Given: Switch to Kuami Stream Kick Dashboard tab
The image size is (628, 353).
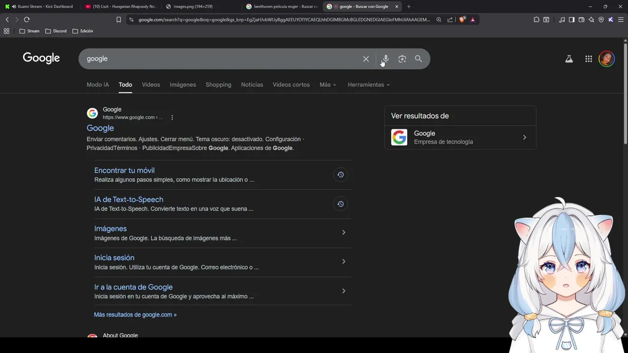Looking at the screenshot, I should (x=40, y=6).
